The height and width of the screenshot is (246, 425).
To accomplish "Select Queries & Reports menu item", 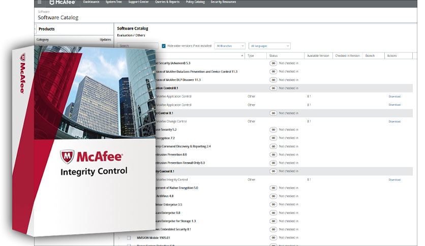I will 167,2.
